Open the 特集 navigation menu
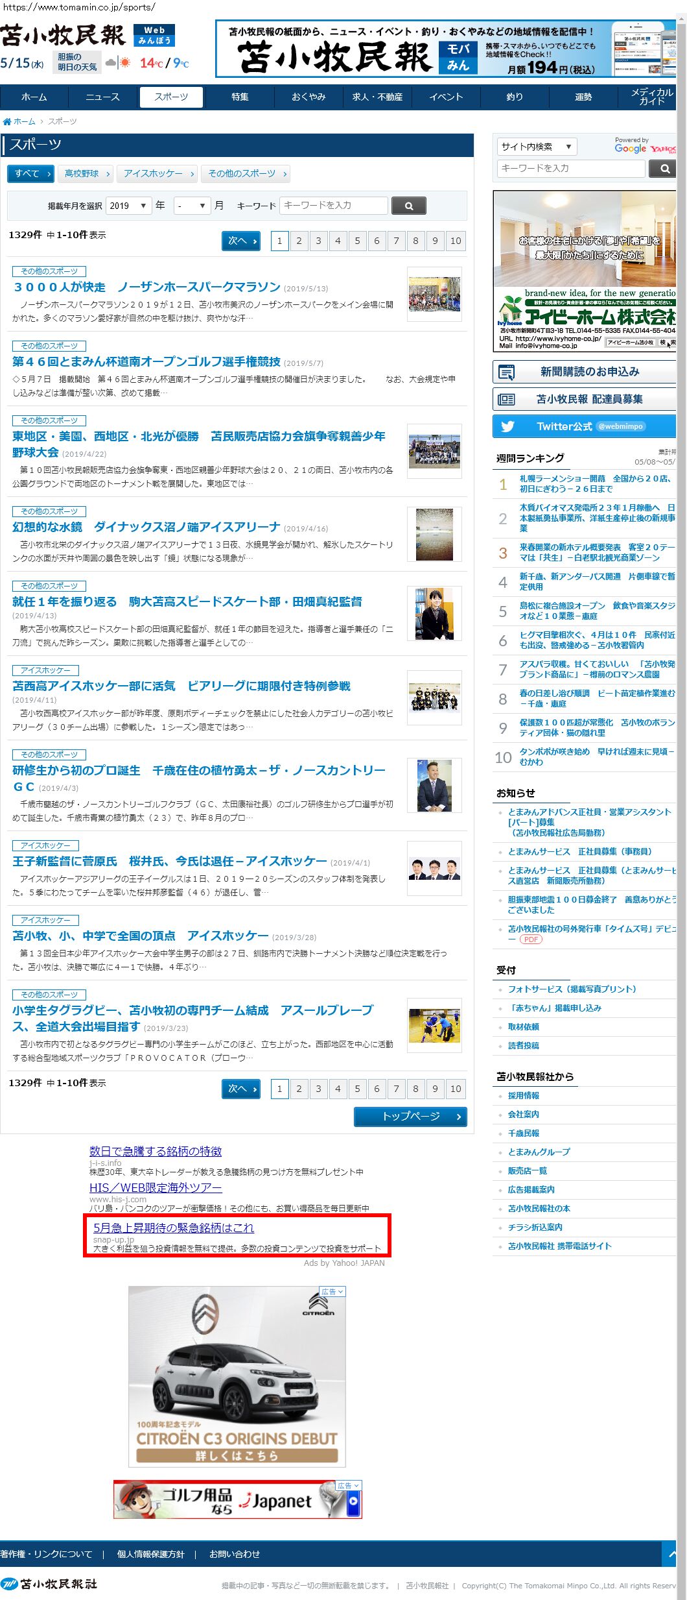The image size is (687, 1600). pos(240,97)
